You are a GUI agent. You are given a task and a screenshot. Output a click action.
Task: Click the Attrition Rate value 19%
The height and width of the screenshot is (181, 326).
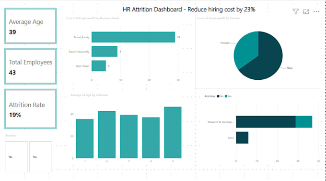coord(15,115)
